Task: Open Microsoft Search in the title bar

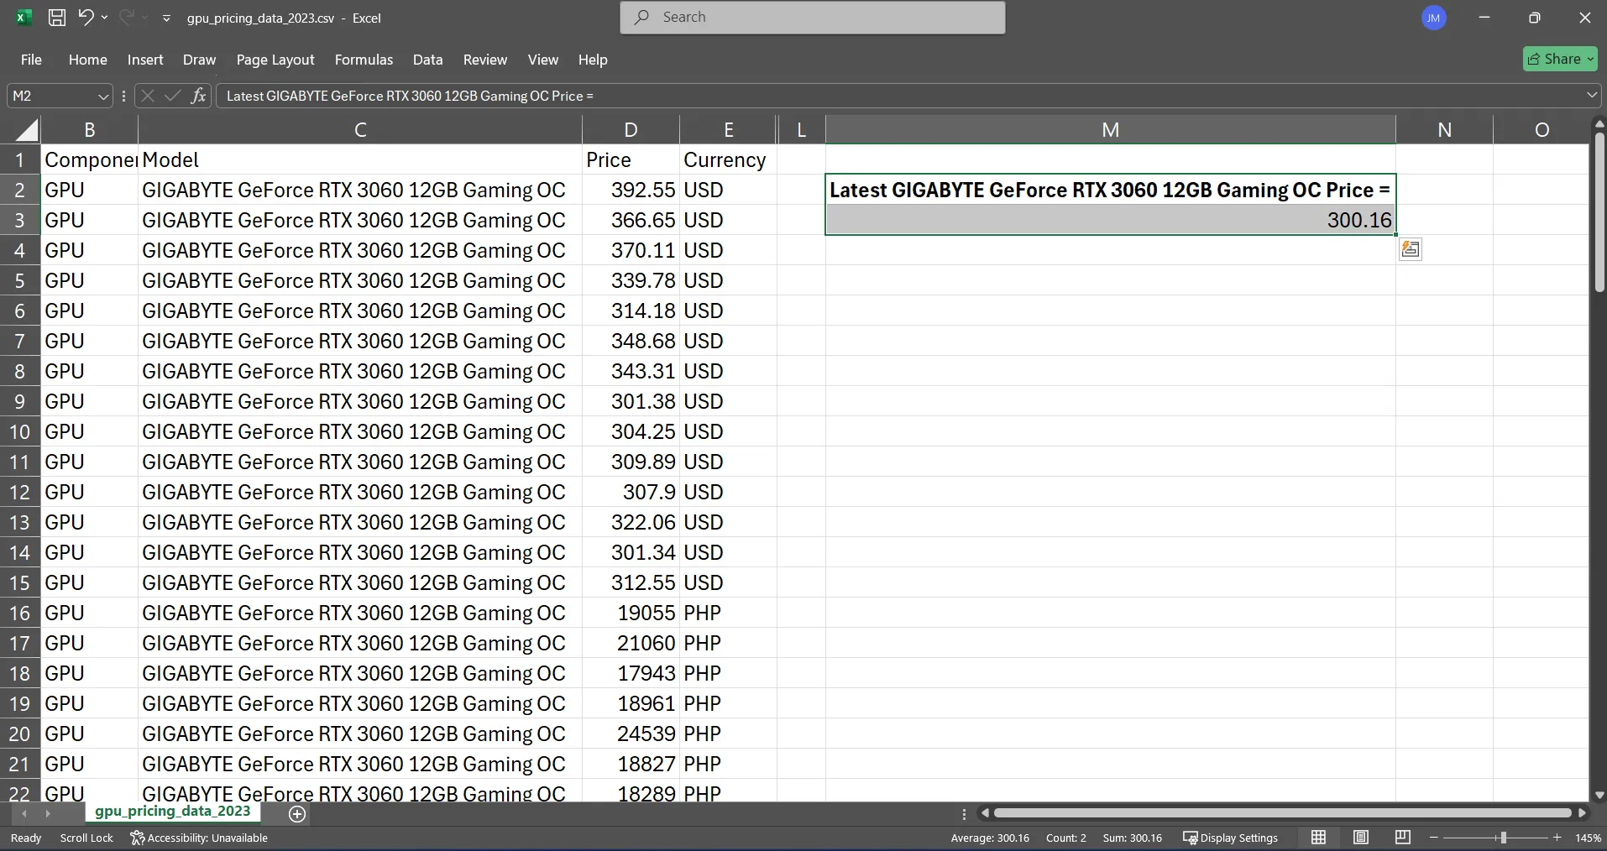Action: [811, 17]
